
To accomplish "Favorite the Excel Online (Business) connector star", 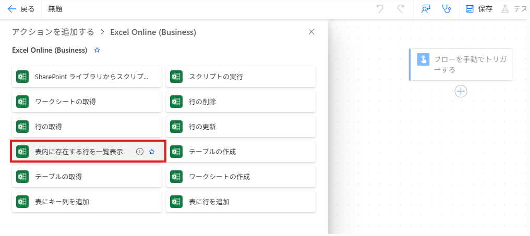I will [97, 51].
